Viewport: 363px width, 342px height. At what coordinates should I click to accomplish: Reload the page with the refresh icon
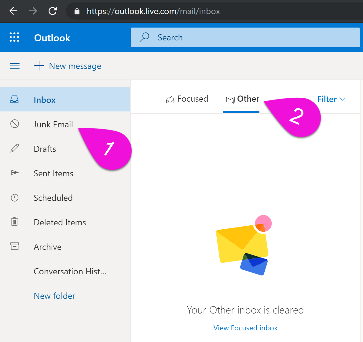[53, 11]
